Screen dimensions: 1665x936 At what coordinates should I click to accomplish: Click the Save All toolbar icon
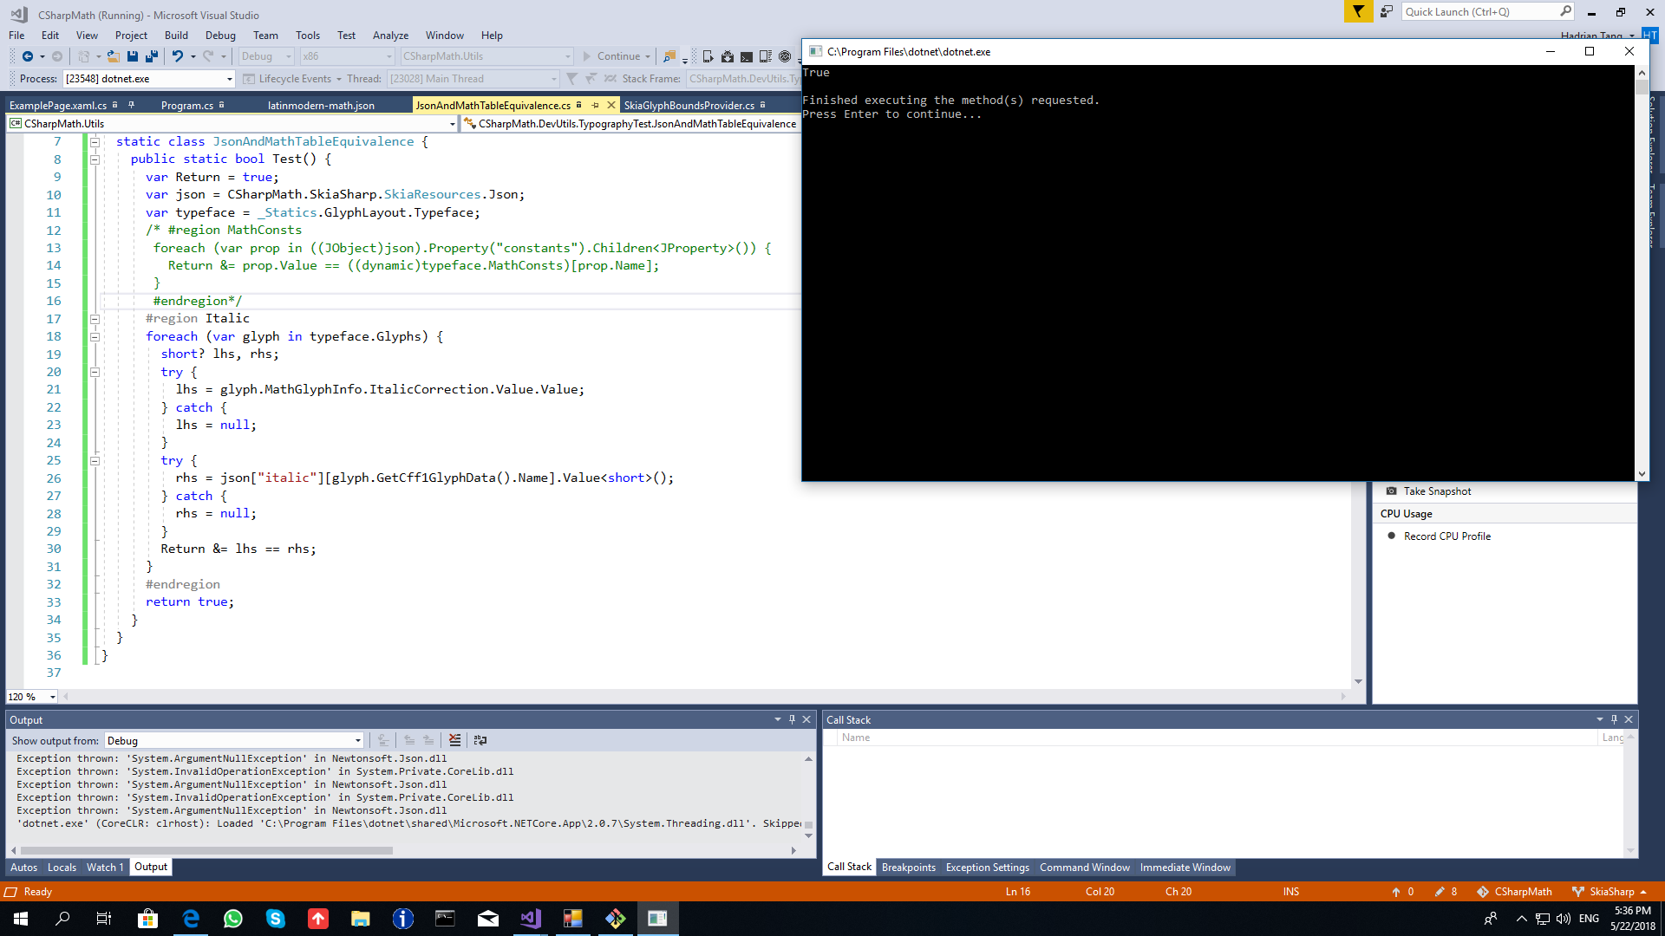[x=152, y=56]
